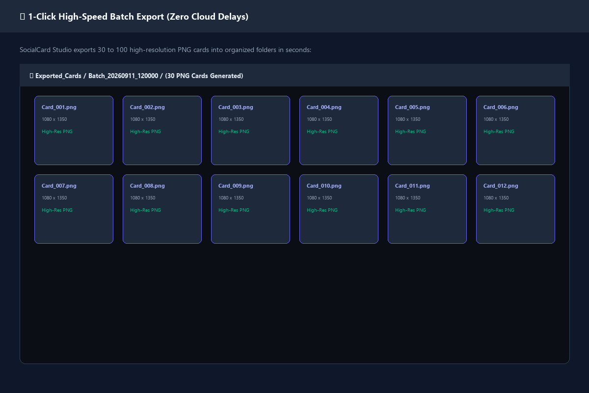The width and height of the screenshot is (589, 393).
Task: Click '1080 x 1350' under Card_003.png
Action: (x=231, y=119)
